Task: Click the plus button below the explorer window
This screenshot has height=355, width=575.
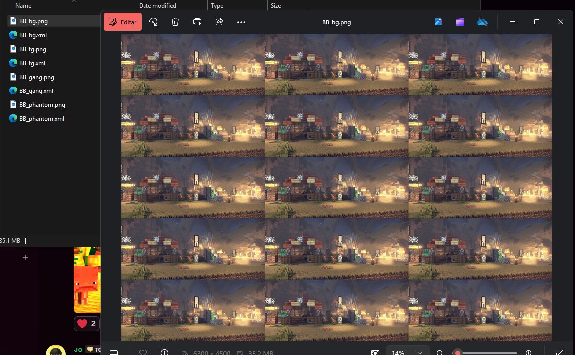Action: pyautogui.click(x=25, y=257)
